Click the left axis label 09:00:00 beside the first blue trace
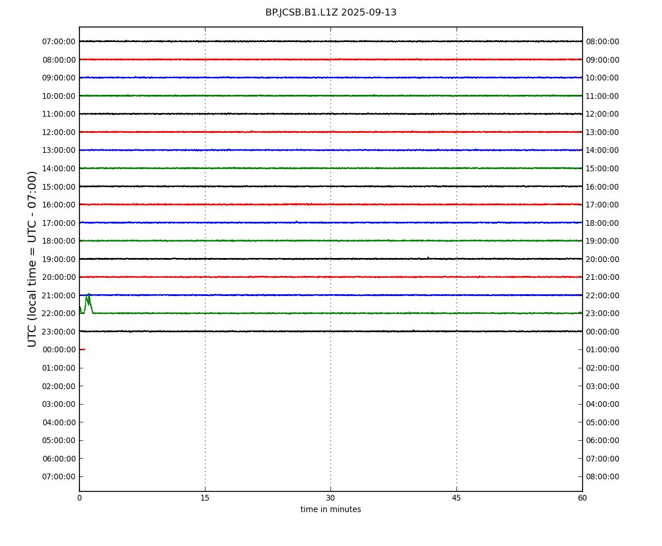Screen dimensions: 662x546 click(59, 78)
